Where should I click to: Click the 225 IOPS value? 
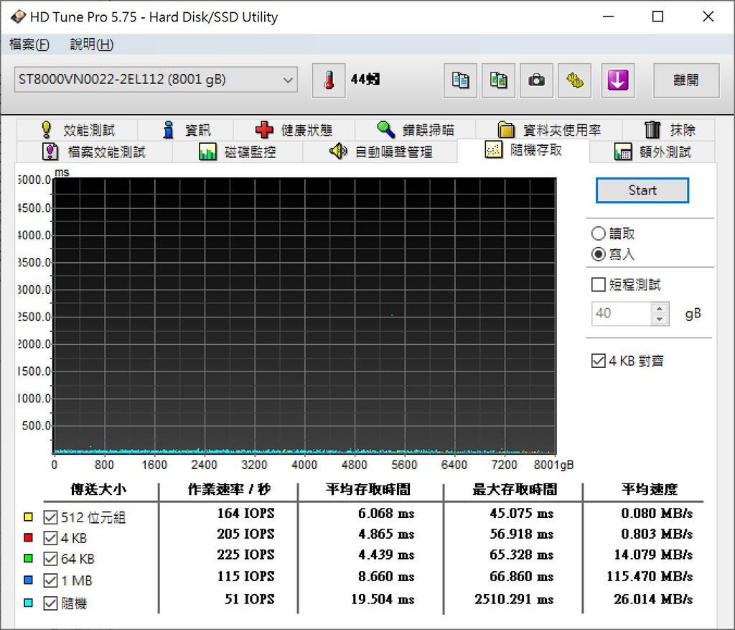pos(245,555)
